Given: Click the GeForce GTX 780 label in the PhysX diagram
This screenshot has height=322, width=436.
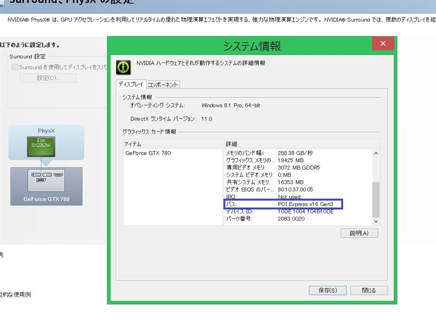Looking at the screenshot, I should (46, 199).
